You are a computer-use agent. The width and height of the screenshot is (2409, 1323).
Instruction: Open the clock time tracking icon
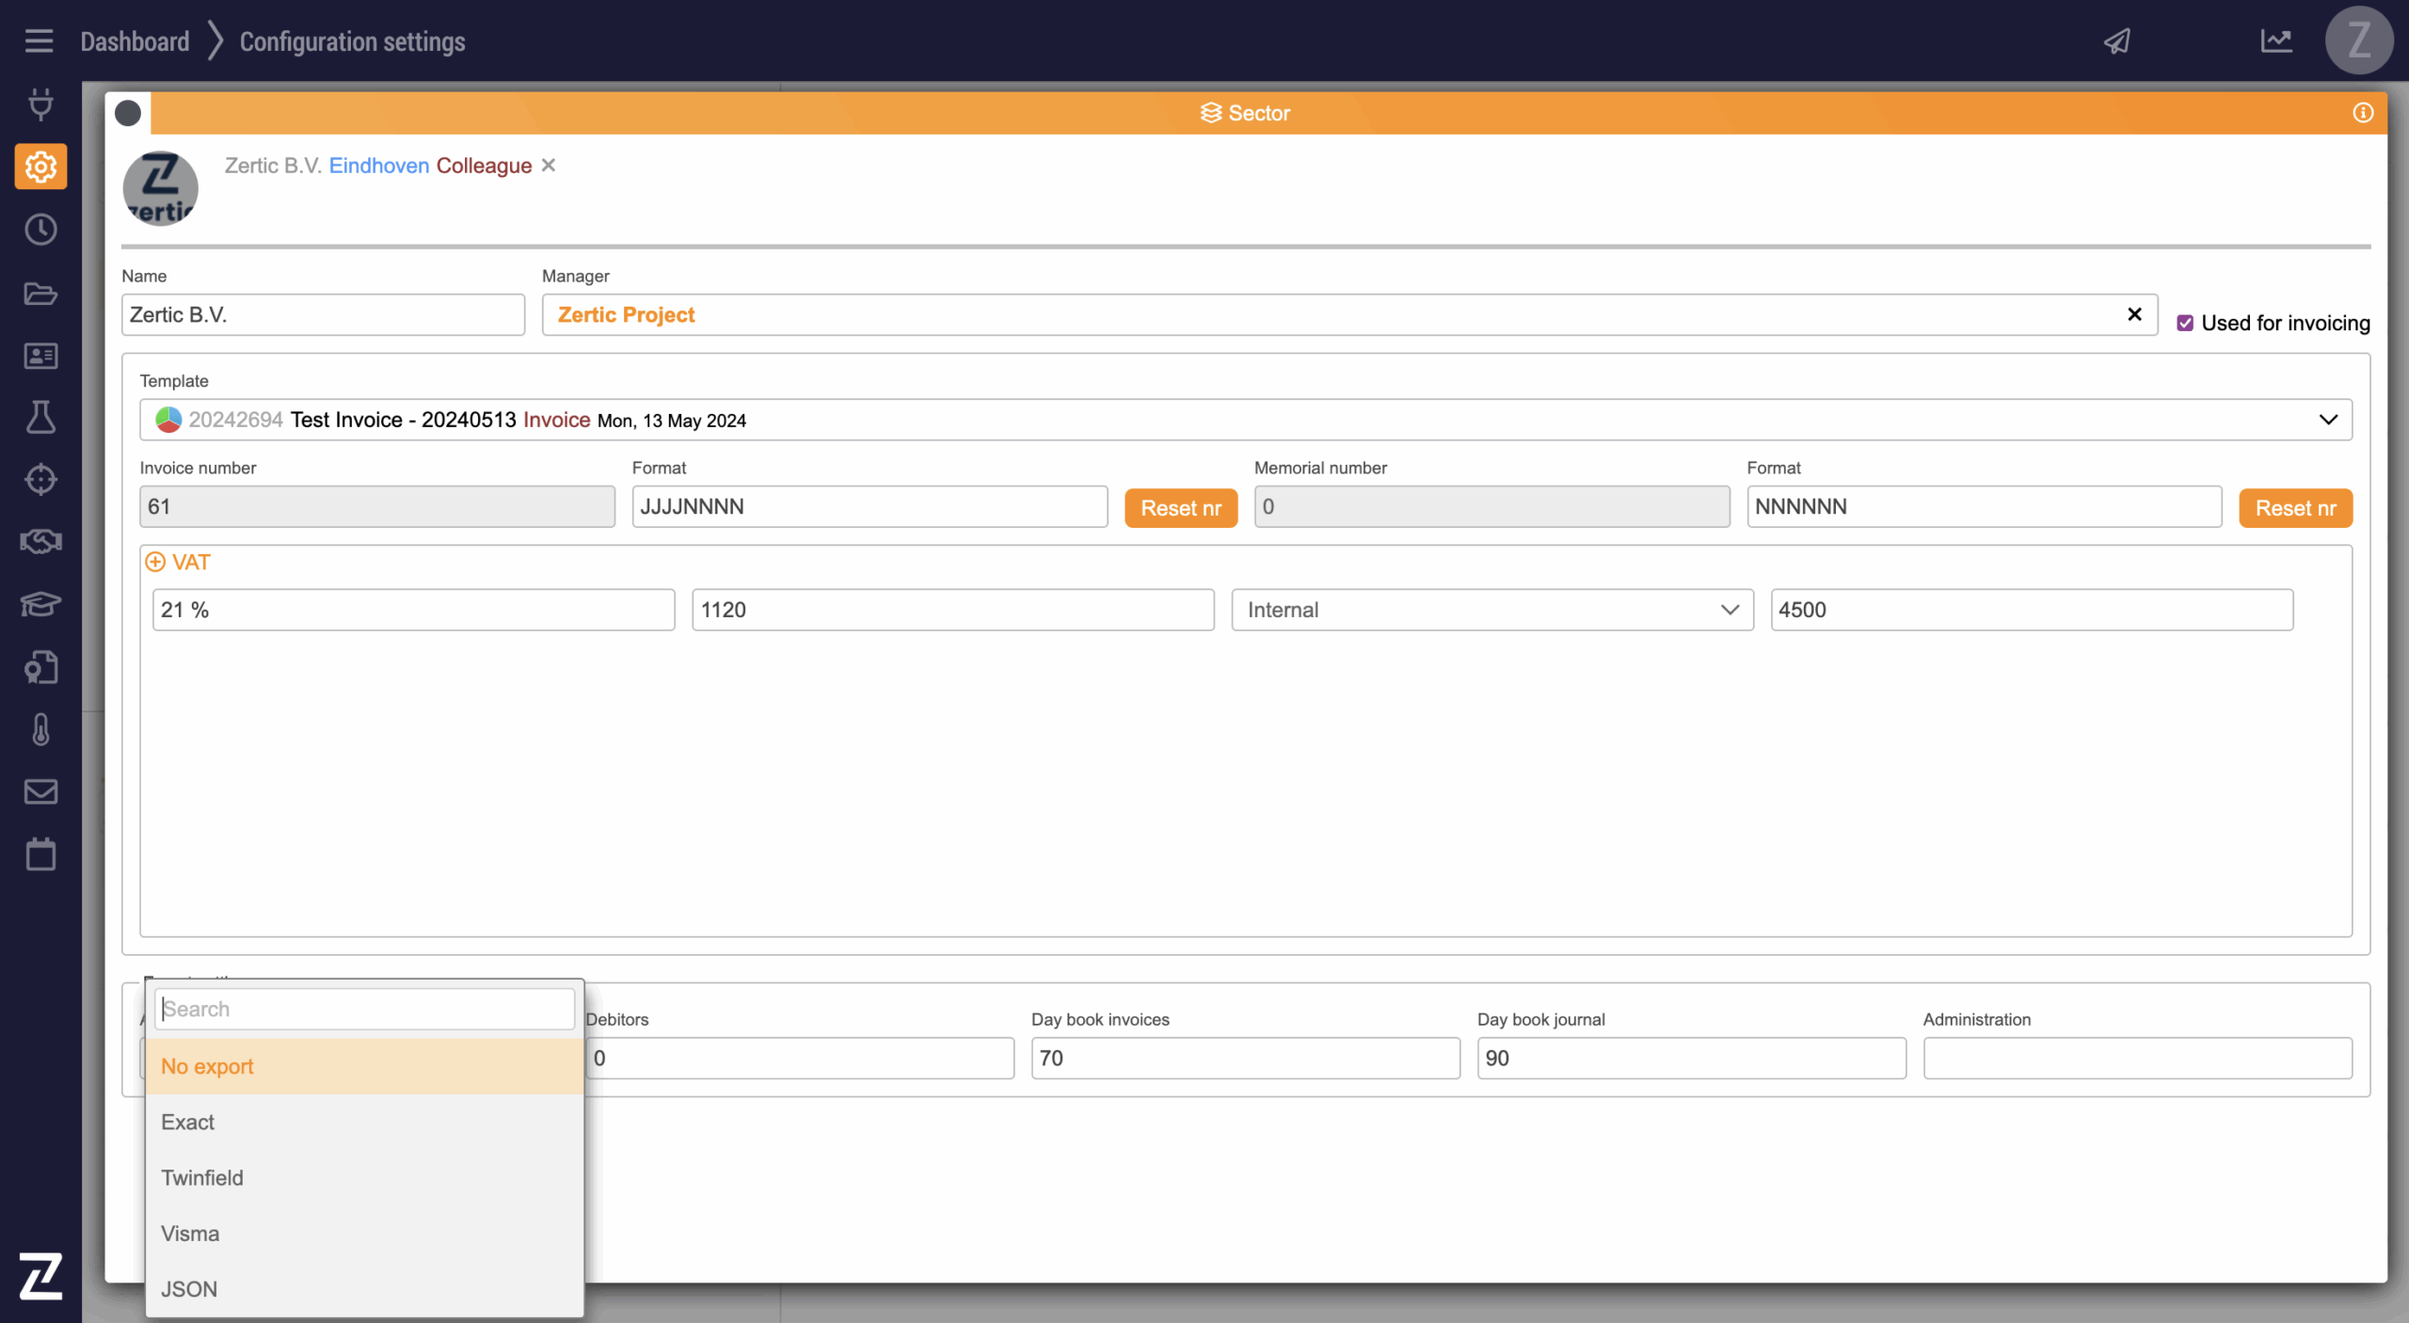point(40,230)
